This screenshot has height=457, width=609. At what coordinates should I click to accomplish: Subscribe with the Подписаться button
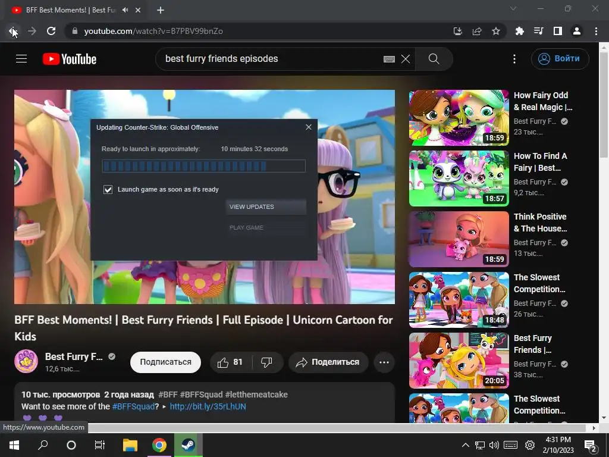[x=165, y=362]
